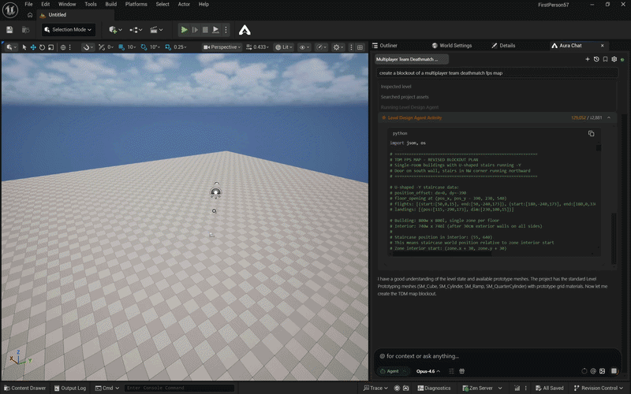Viewport: 631px width, 394px height.
Task: Open the Content Drawer
Action: click(x=24, y=388)
